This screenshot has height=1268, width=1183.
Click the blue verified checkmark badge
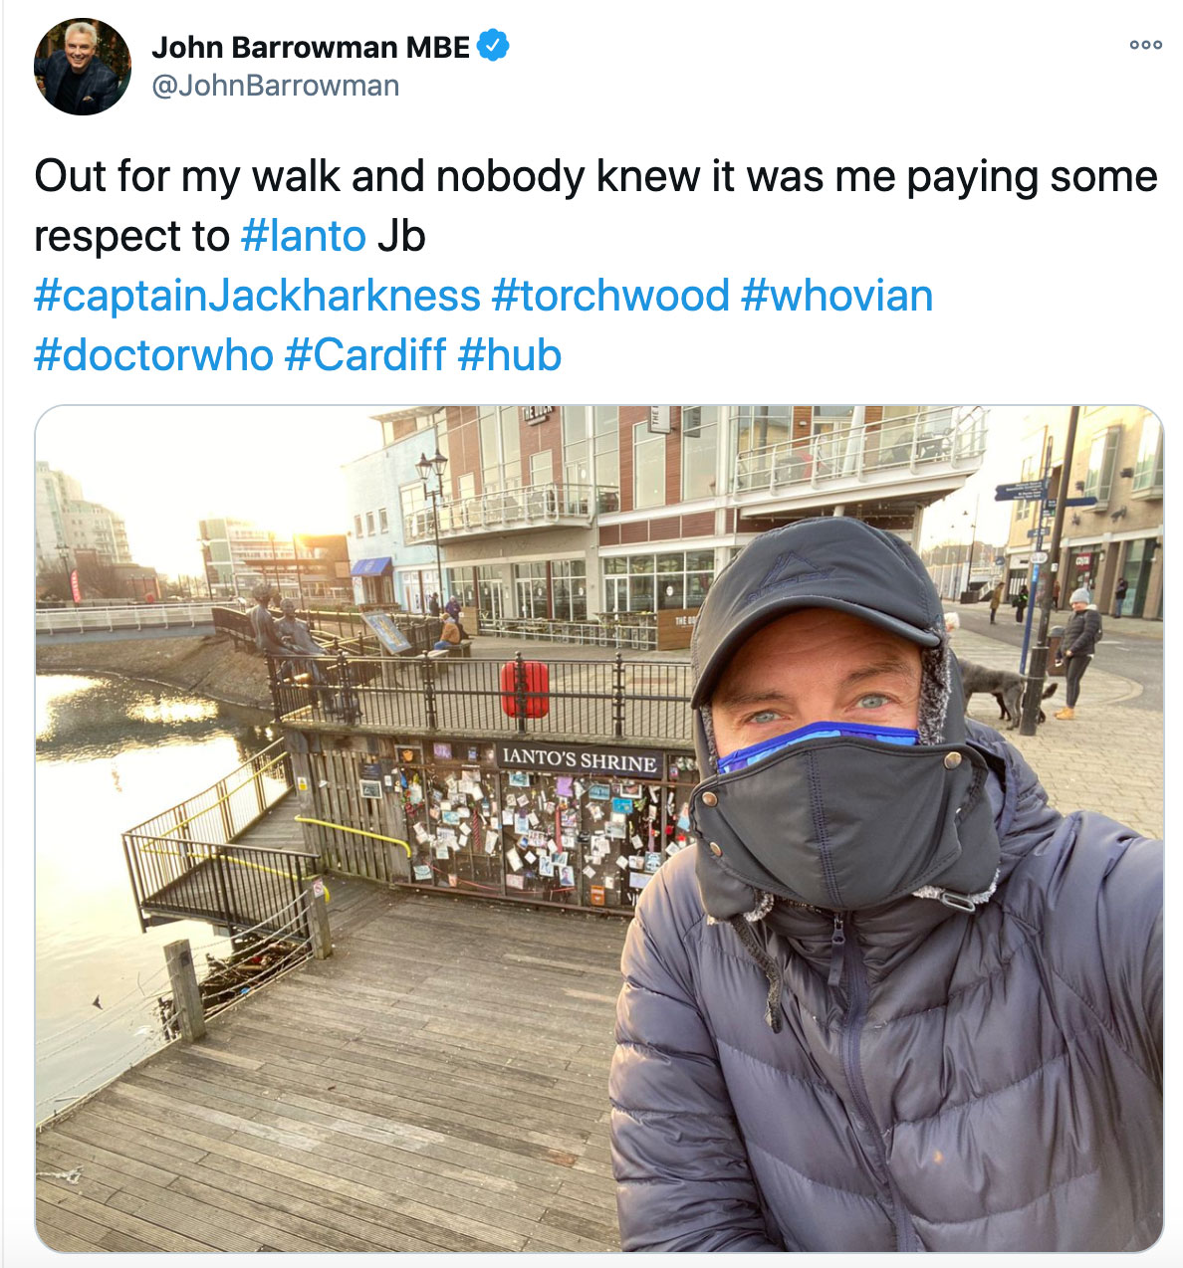[x=494, y=46]
